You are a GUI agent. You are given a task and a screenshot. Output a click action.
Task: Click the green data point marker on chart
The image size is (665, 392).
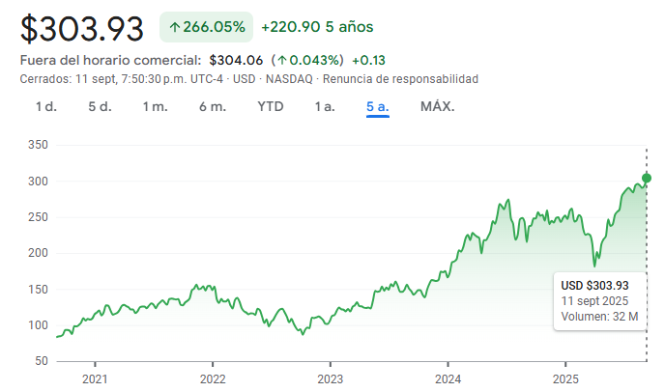[x=647, y=178]
